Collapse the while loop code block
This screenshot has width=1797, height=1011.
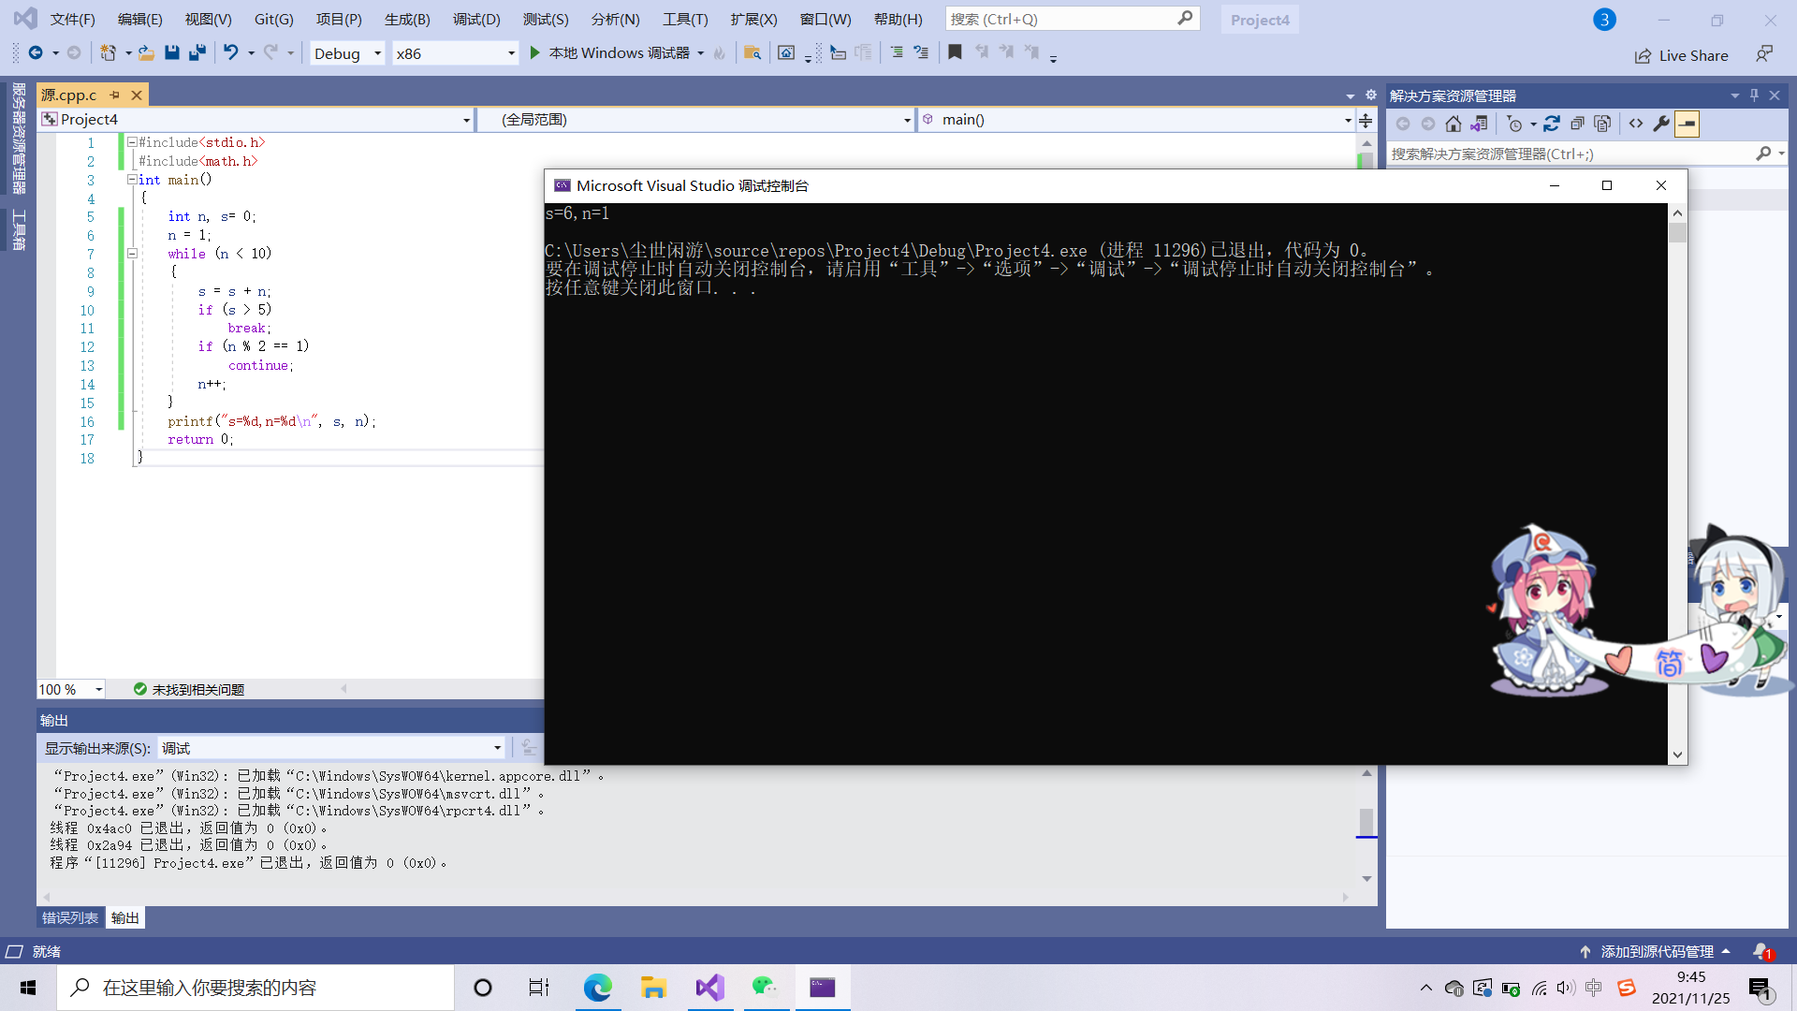[132, 254]
